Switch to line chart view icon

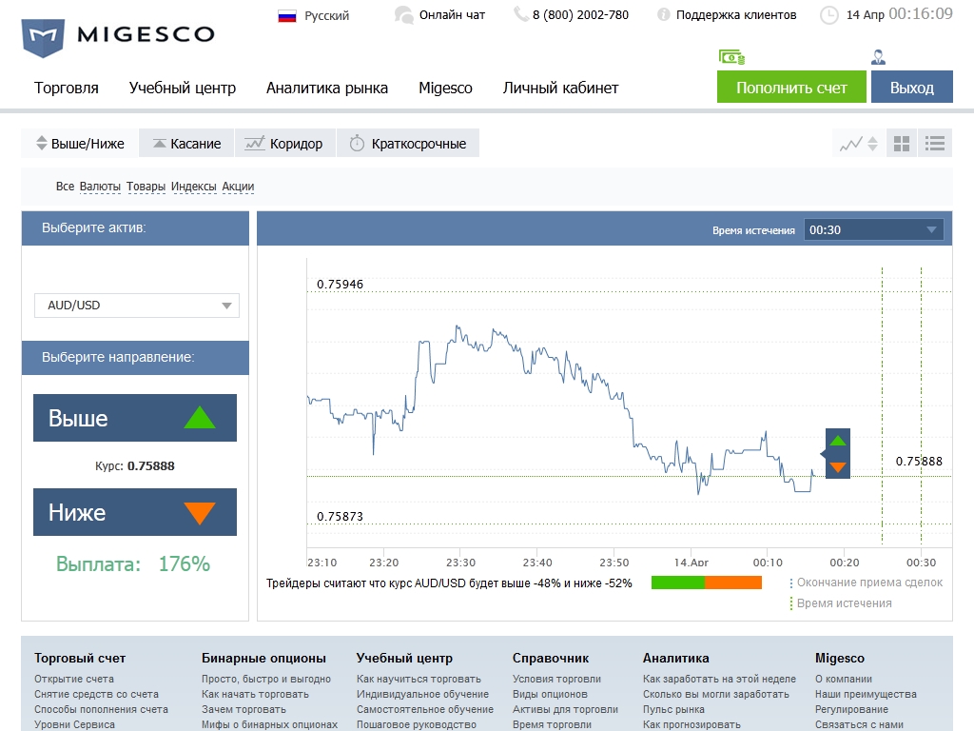pyautogui.click(x=851, y=144)
